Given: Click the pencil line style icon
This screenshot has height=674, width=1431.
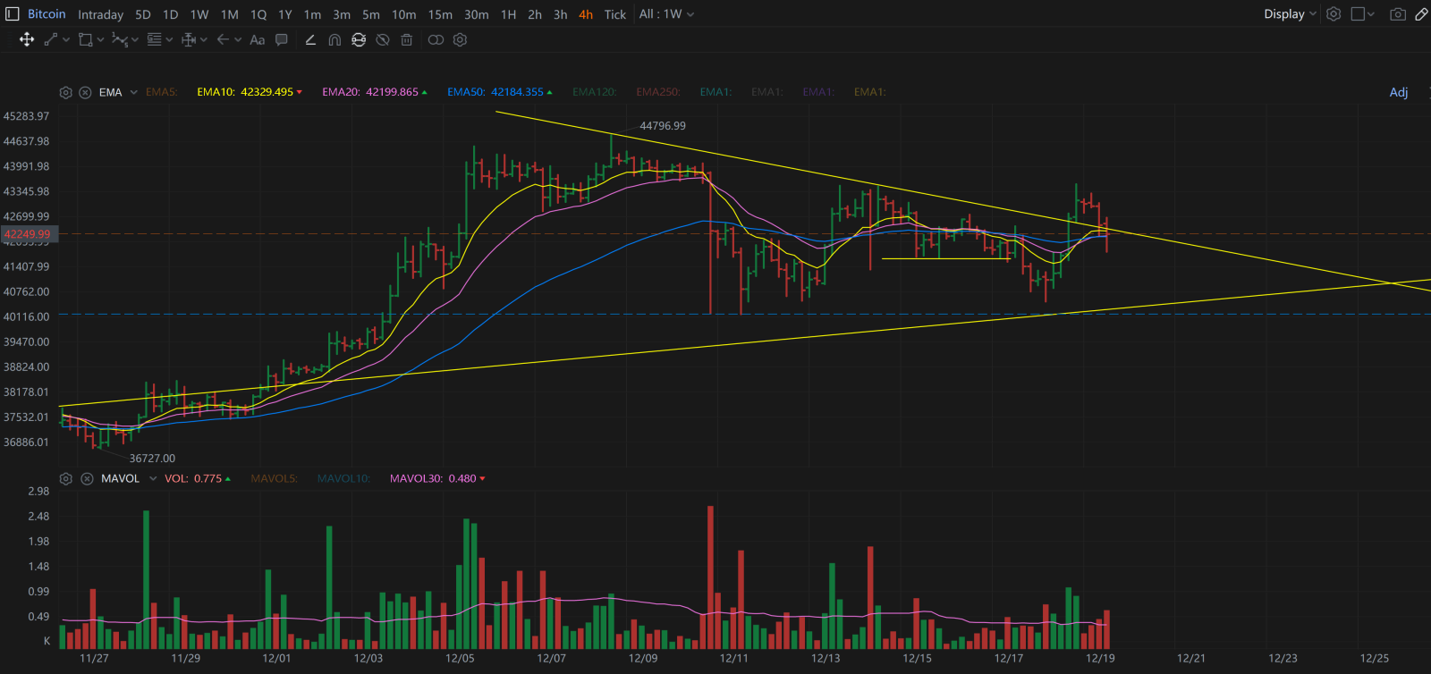Looking at the screenshot, I should point(310,39).
